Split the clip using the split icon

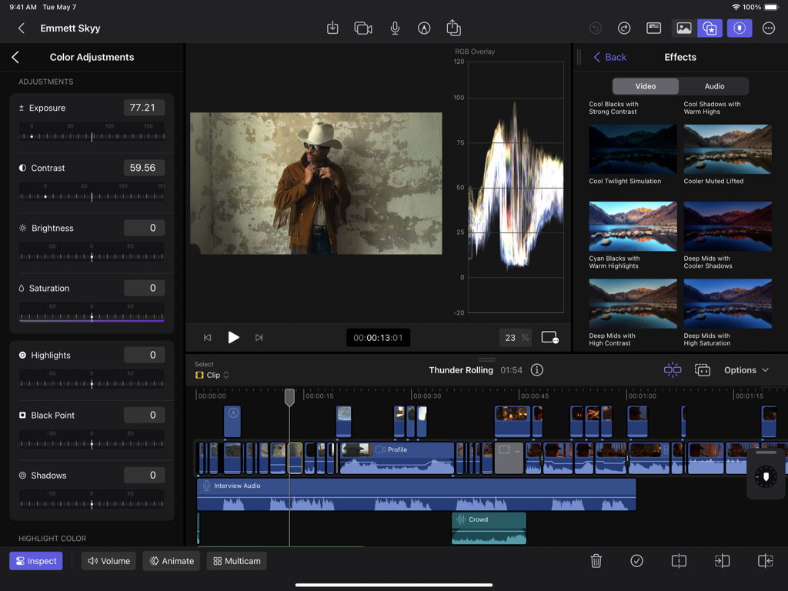click(679, 561)
